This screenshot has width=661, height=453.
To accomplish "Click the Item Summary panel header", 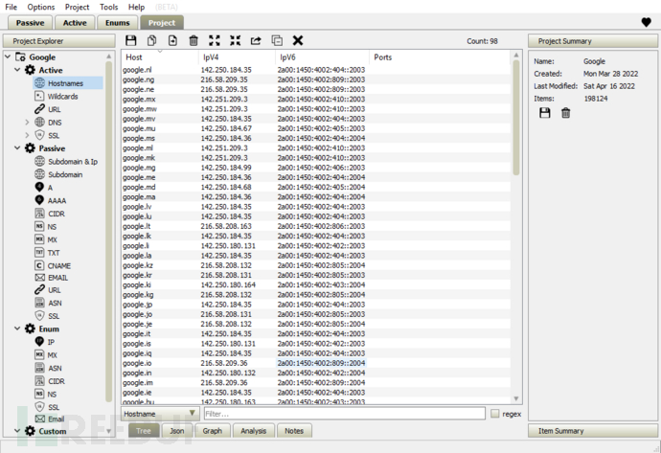I will point(592,431).
